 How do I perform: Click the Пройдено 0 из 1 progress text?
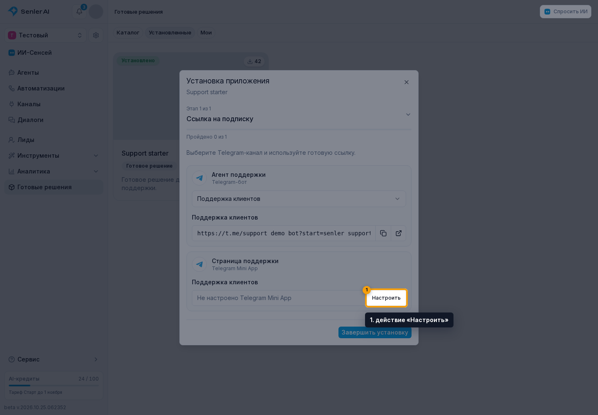tap(207, 137)
